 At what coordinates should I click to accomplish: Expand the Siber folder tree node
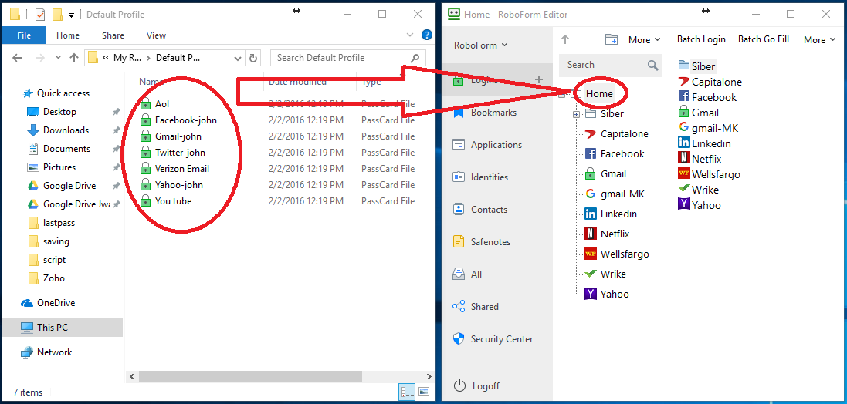[x=576, y=114]
